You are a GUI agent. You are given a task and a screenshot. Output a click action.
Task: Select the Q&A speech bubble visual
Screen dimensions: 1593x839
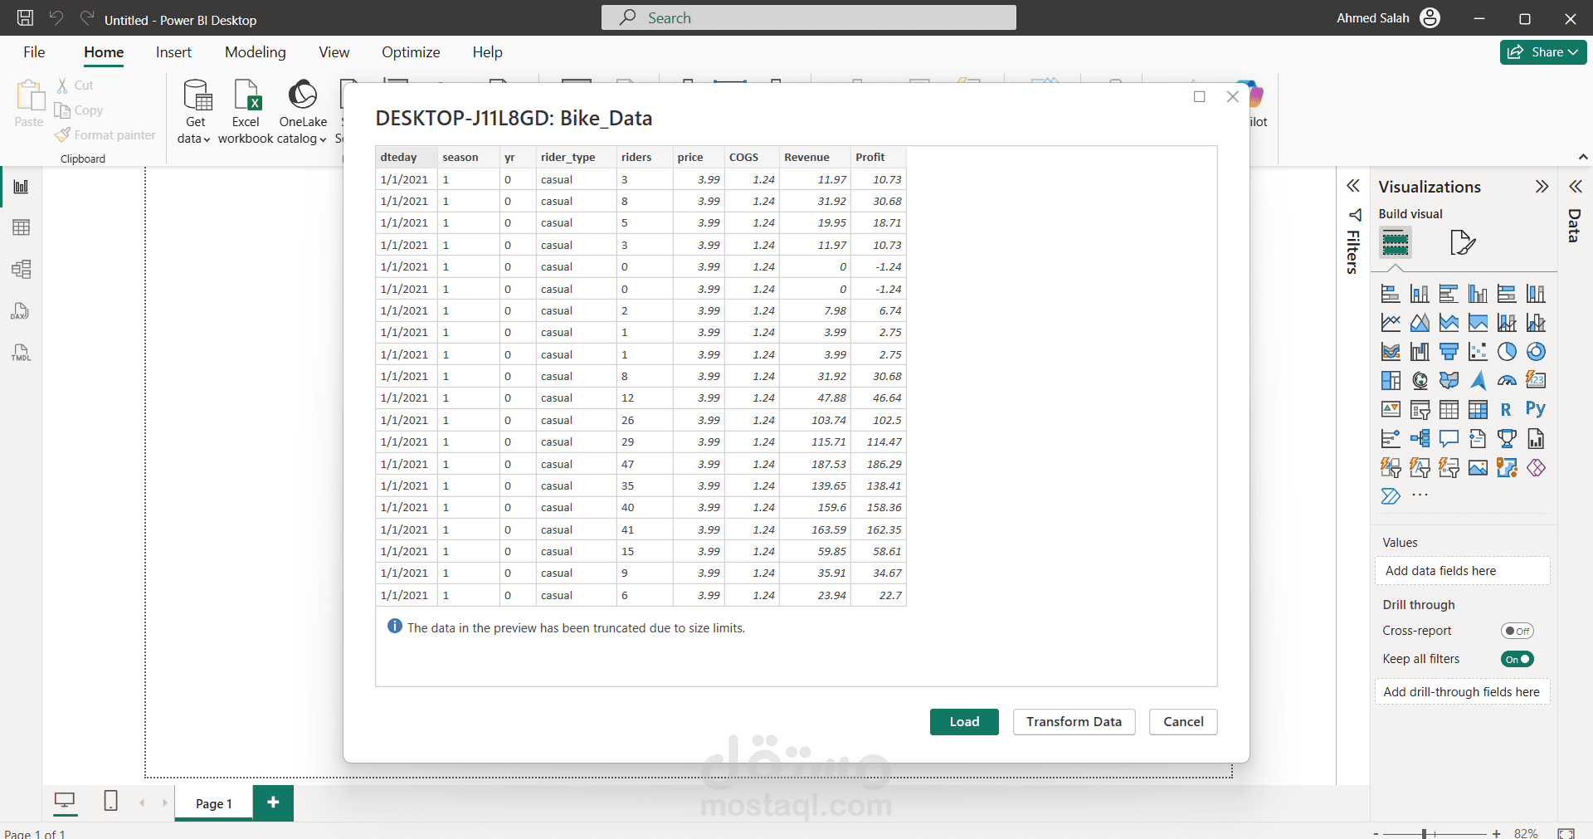(x=1449, y=439)
